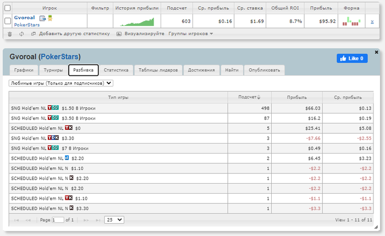Click PokerStars link in panel title

click(59, 57)
